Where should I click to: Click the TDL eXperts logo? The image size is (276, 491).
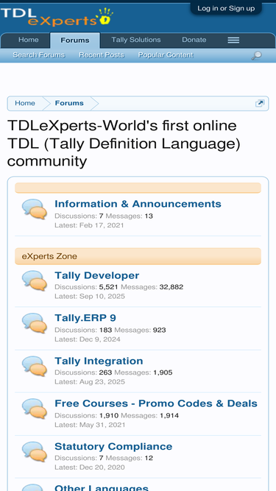[x=57, y=17]
